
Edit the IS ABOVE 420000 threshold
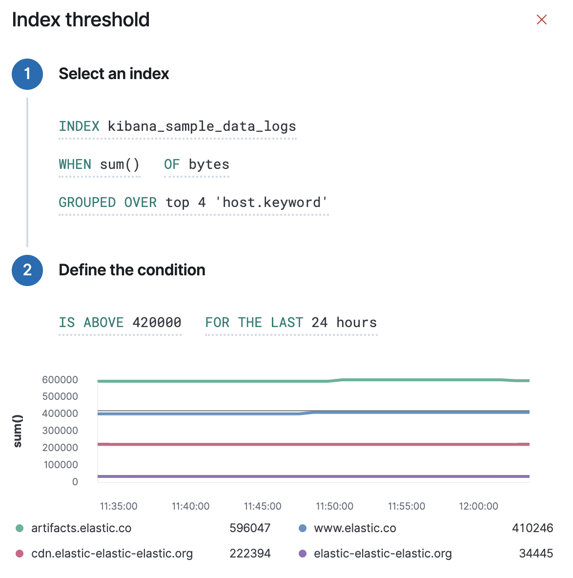[120, 323]
